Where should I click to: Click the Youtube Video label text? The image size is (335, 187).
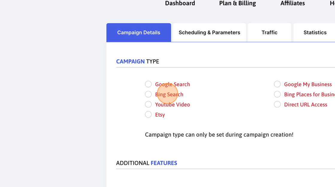tap(172, 105)
